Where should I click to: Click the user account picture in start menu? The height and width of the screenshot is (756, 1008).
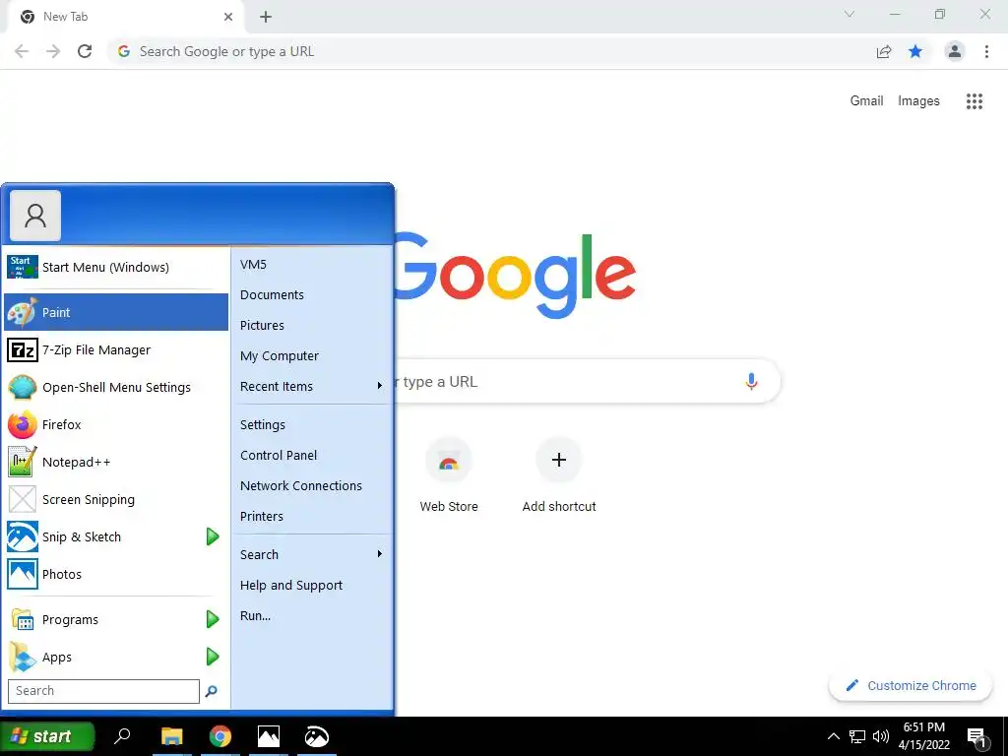click(x=35, y=216)
